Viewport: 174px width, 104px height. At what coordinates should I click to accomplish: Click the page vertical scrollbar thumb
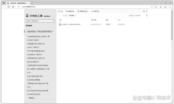point(172,25)
